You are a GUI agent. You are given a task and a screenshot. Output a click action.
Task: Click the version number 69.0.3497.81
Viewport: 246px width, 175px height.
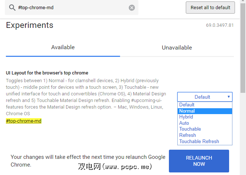[x=220, y=25]
